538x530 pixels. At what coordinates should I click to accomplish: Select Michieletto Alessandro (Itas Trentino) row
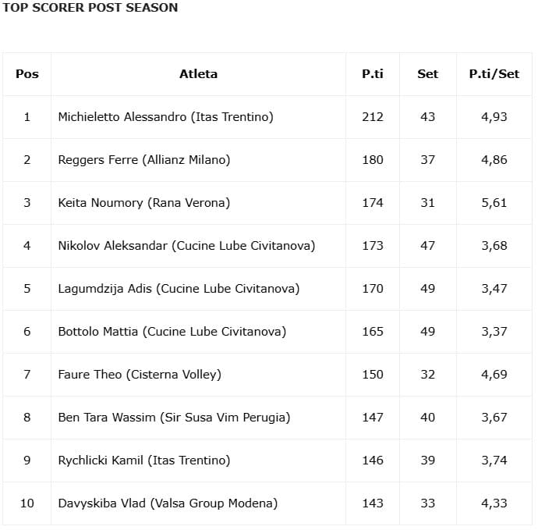(x=165, y=117)
